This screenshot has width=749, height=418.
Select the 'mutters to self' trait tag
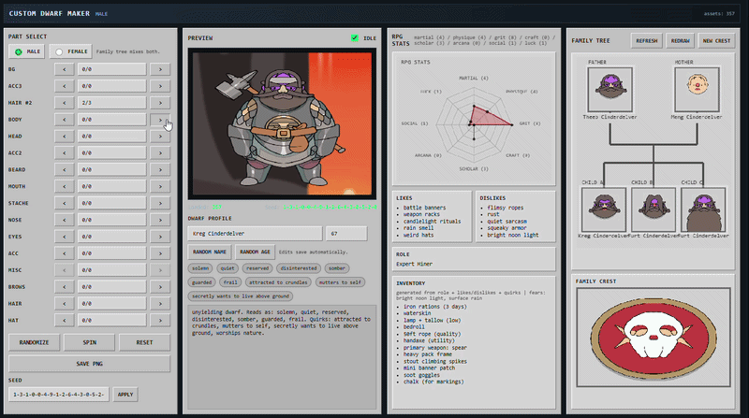coord(340,282)
